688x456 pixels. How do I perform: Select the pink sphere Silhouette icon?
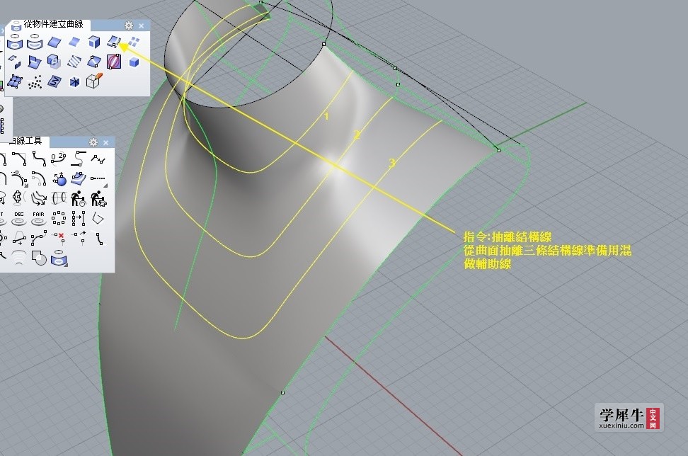click(x=114, y=62)
